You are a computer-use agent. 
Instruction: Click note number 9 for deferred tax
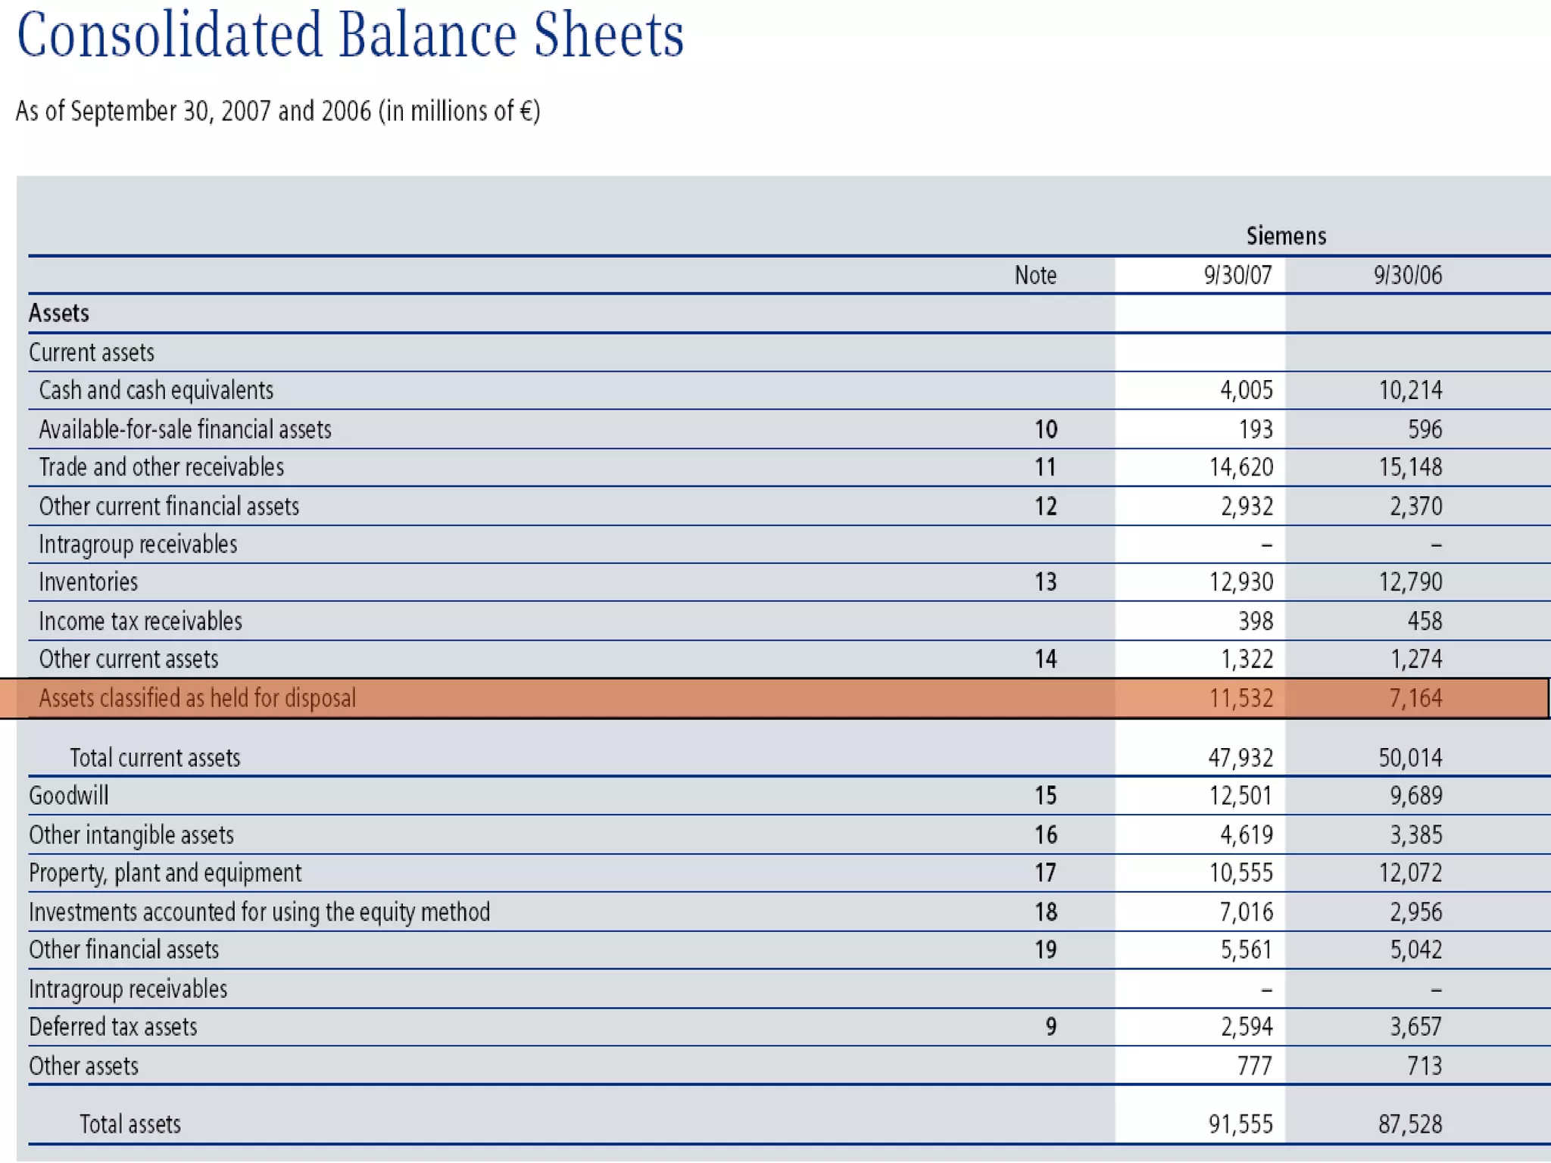(1050, 1027)
